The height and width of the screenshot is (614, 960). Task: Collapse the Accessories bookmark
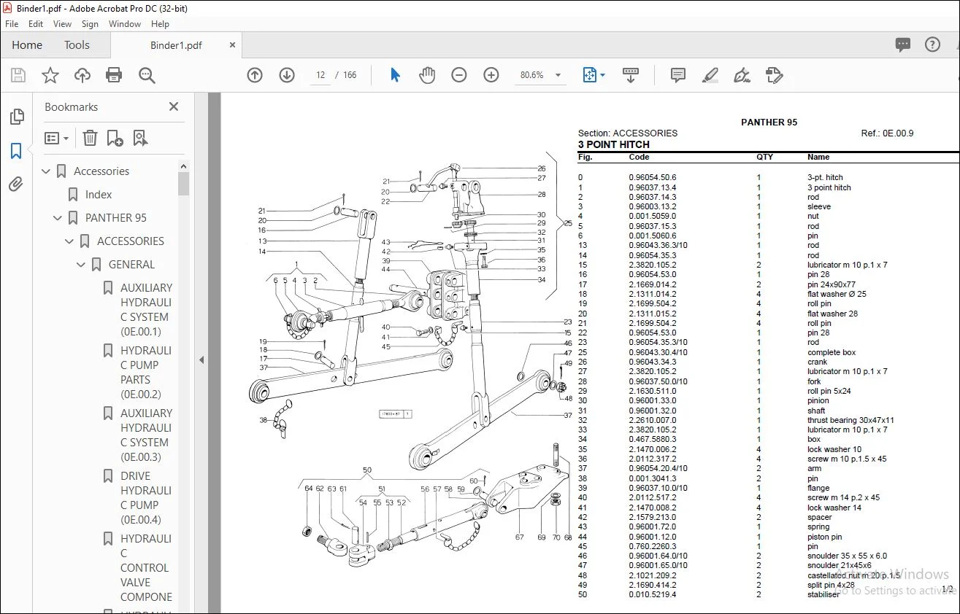(x=47, y=171)
